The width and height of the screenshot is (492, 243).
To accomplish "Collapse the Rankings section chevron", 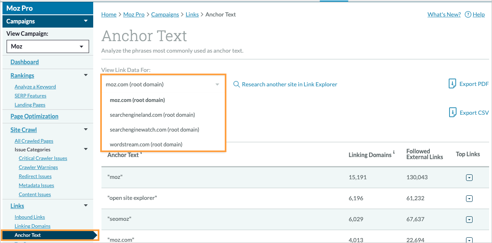I will (86, 75).
